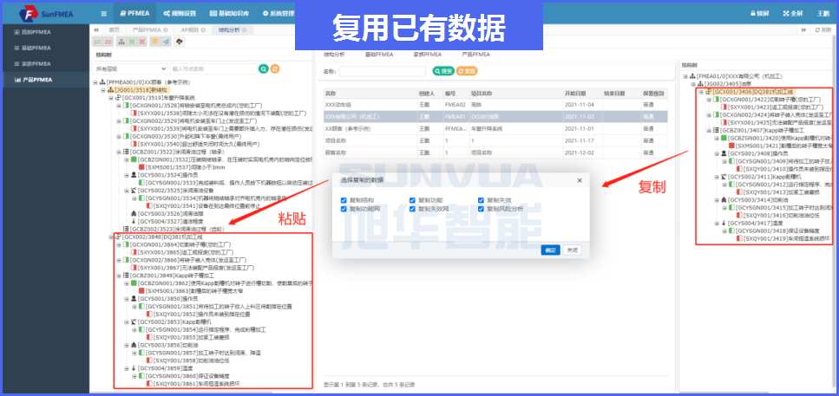Toggle the 复制风险分析 checkbox
The image size is (839, 396).
(481, 209)
